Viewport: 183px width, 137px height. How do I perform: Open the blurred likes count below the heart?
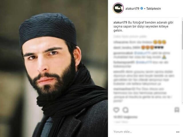pyautogui.click(x=126, y=117)
